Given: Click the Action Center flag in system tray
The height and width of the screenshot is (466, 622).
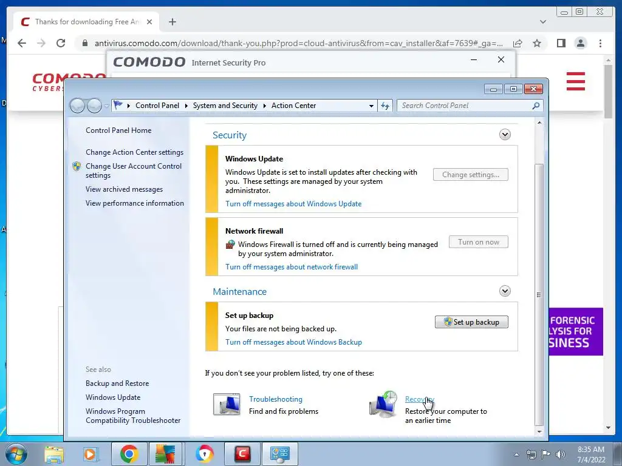Looking at the screenshot, I should [x=546, y=454].
